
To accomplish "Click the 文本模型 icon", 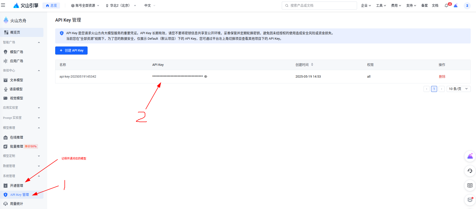I will coord(6,80).
